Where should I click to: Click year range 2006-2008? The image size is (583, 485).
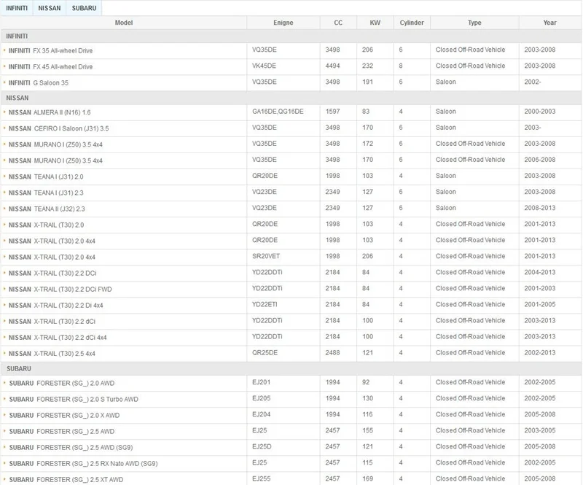coord(539,160)
